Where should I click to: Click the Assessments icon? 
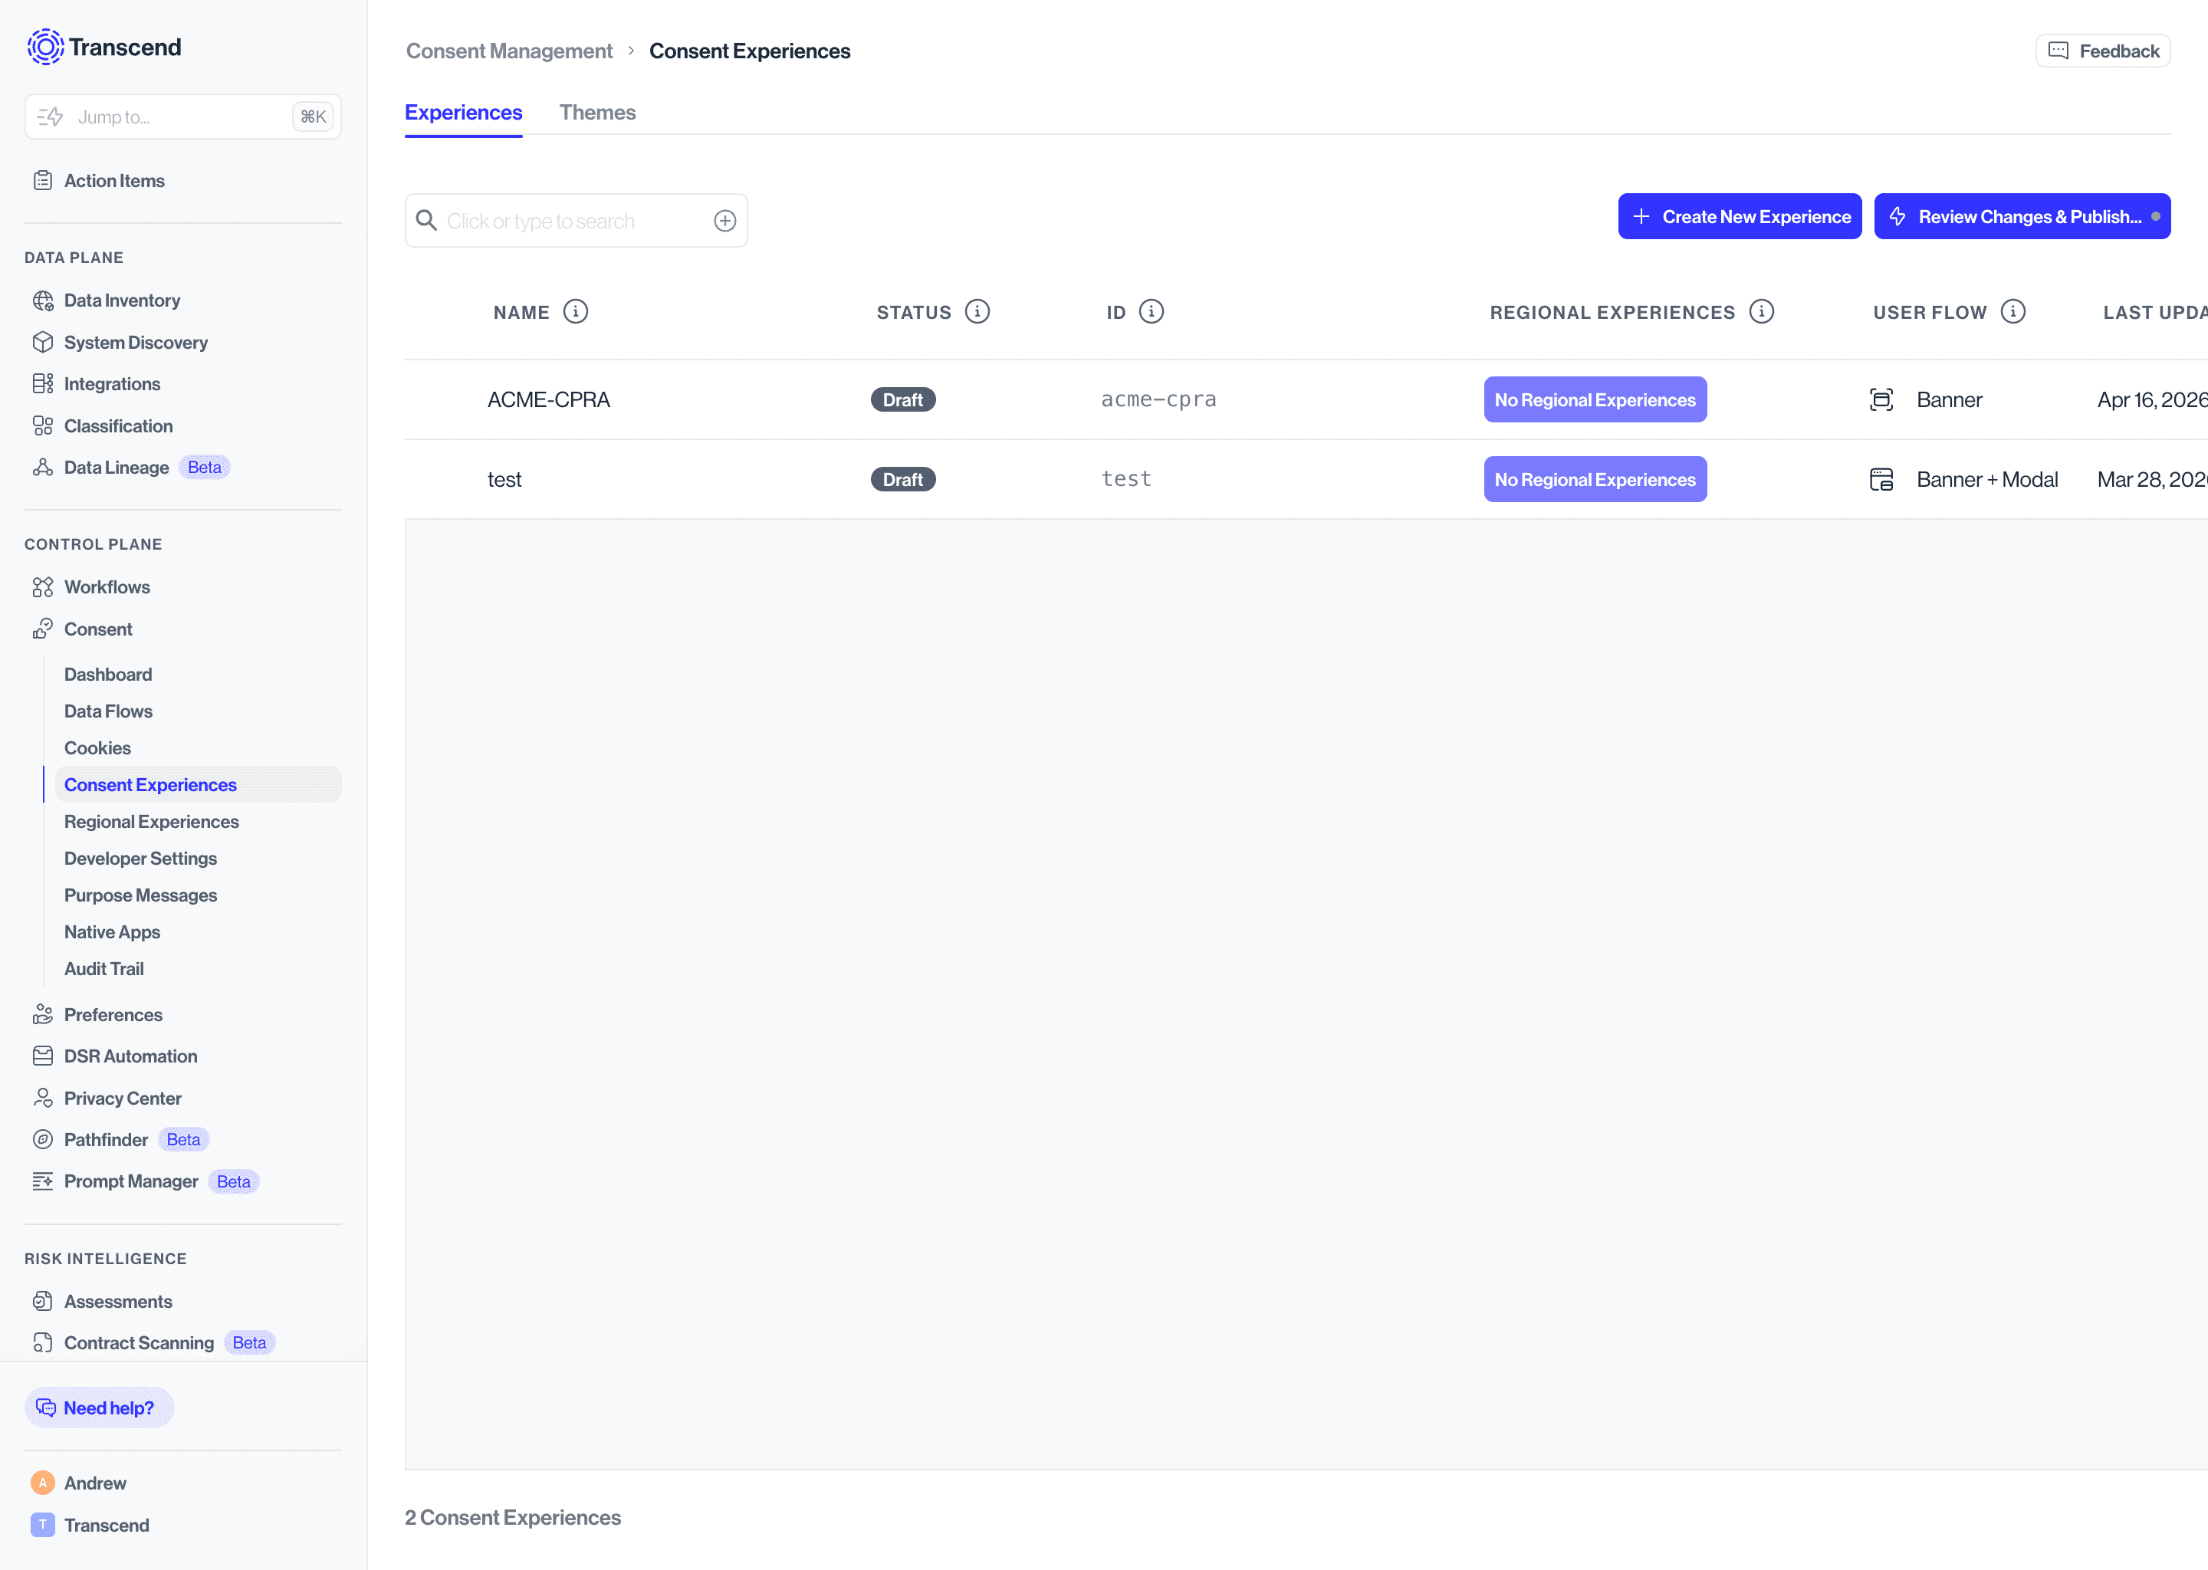42,1301
